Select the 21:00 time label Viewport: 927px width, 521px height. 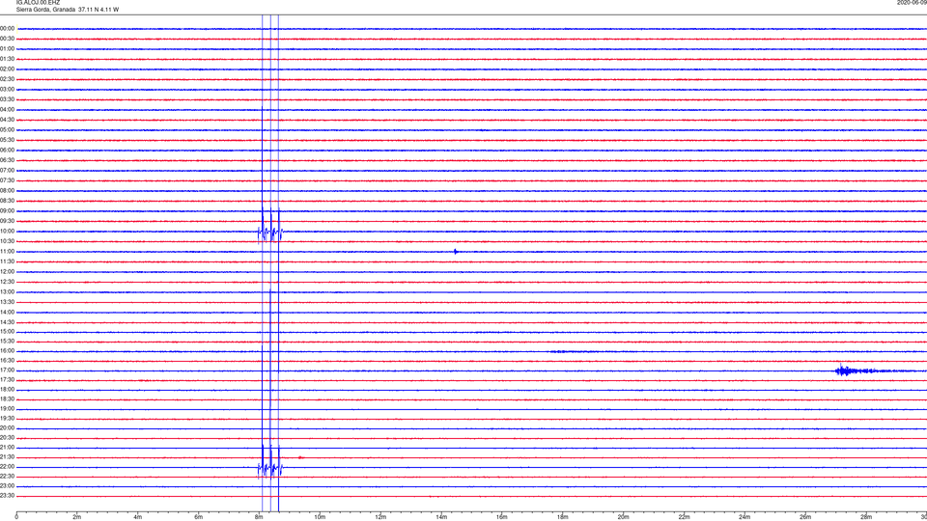coord(8,448)
